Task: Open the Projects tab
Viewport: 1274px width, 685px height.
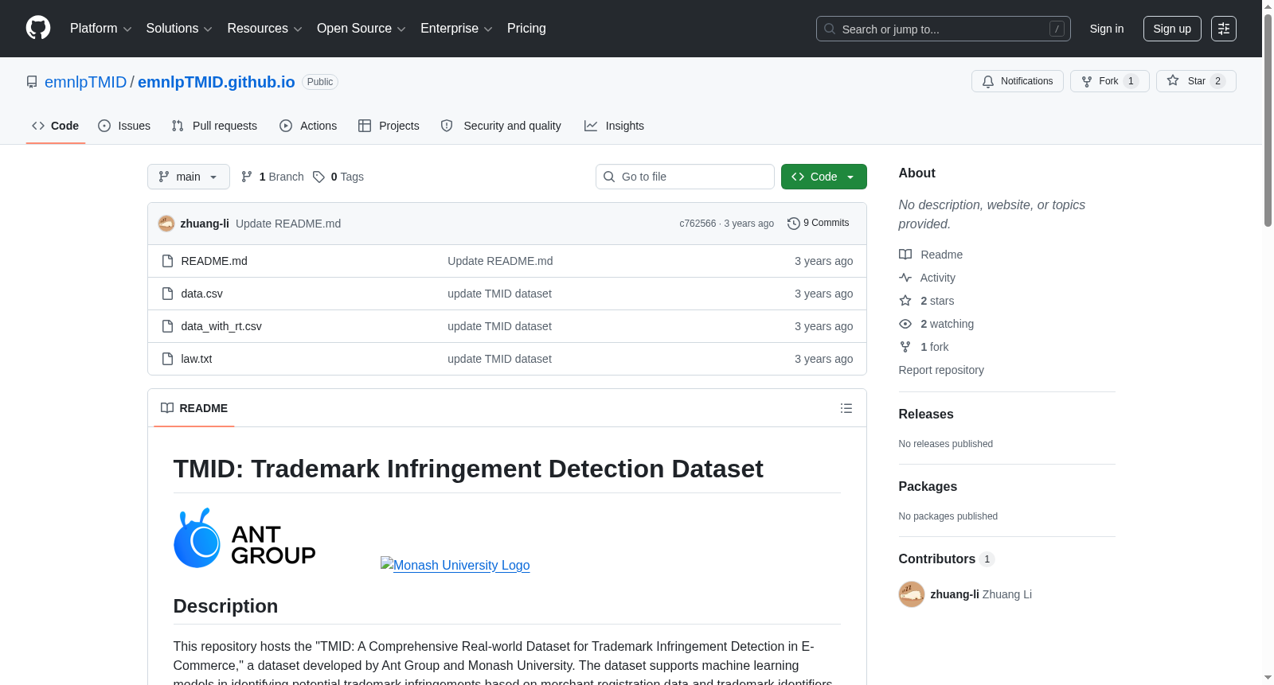Action: 389,126
